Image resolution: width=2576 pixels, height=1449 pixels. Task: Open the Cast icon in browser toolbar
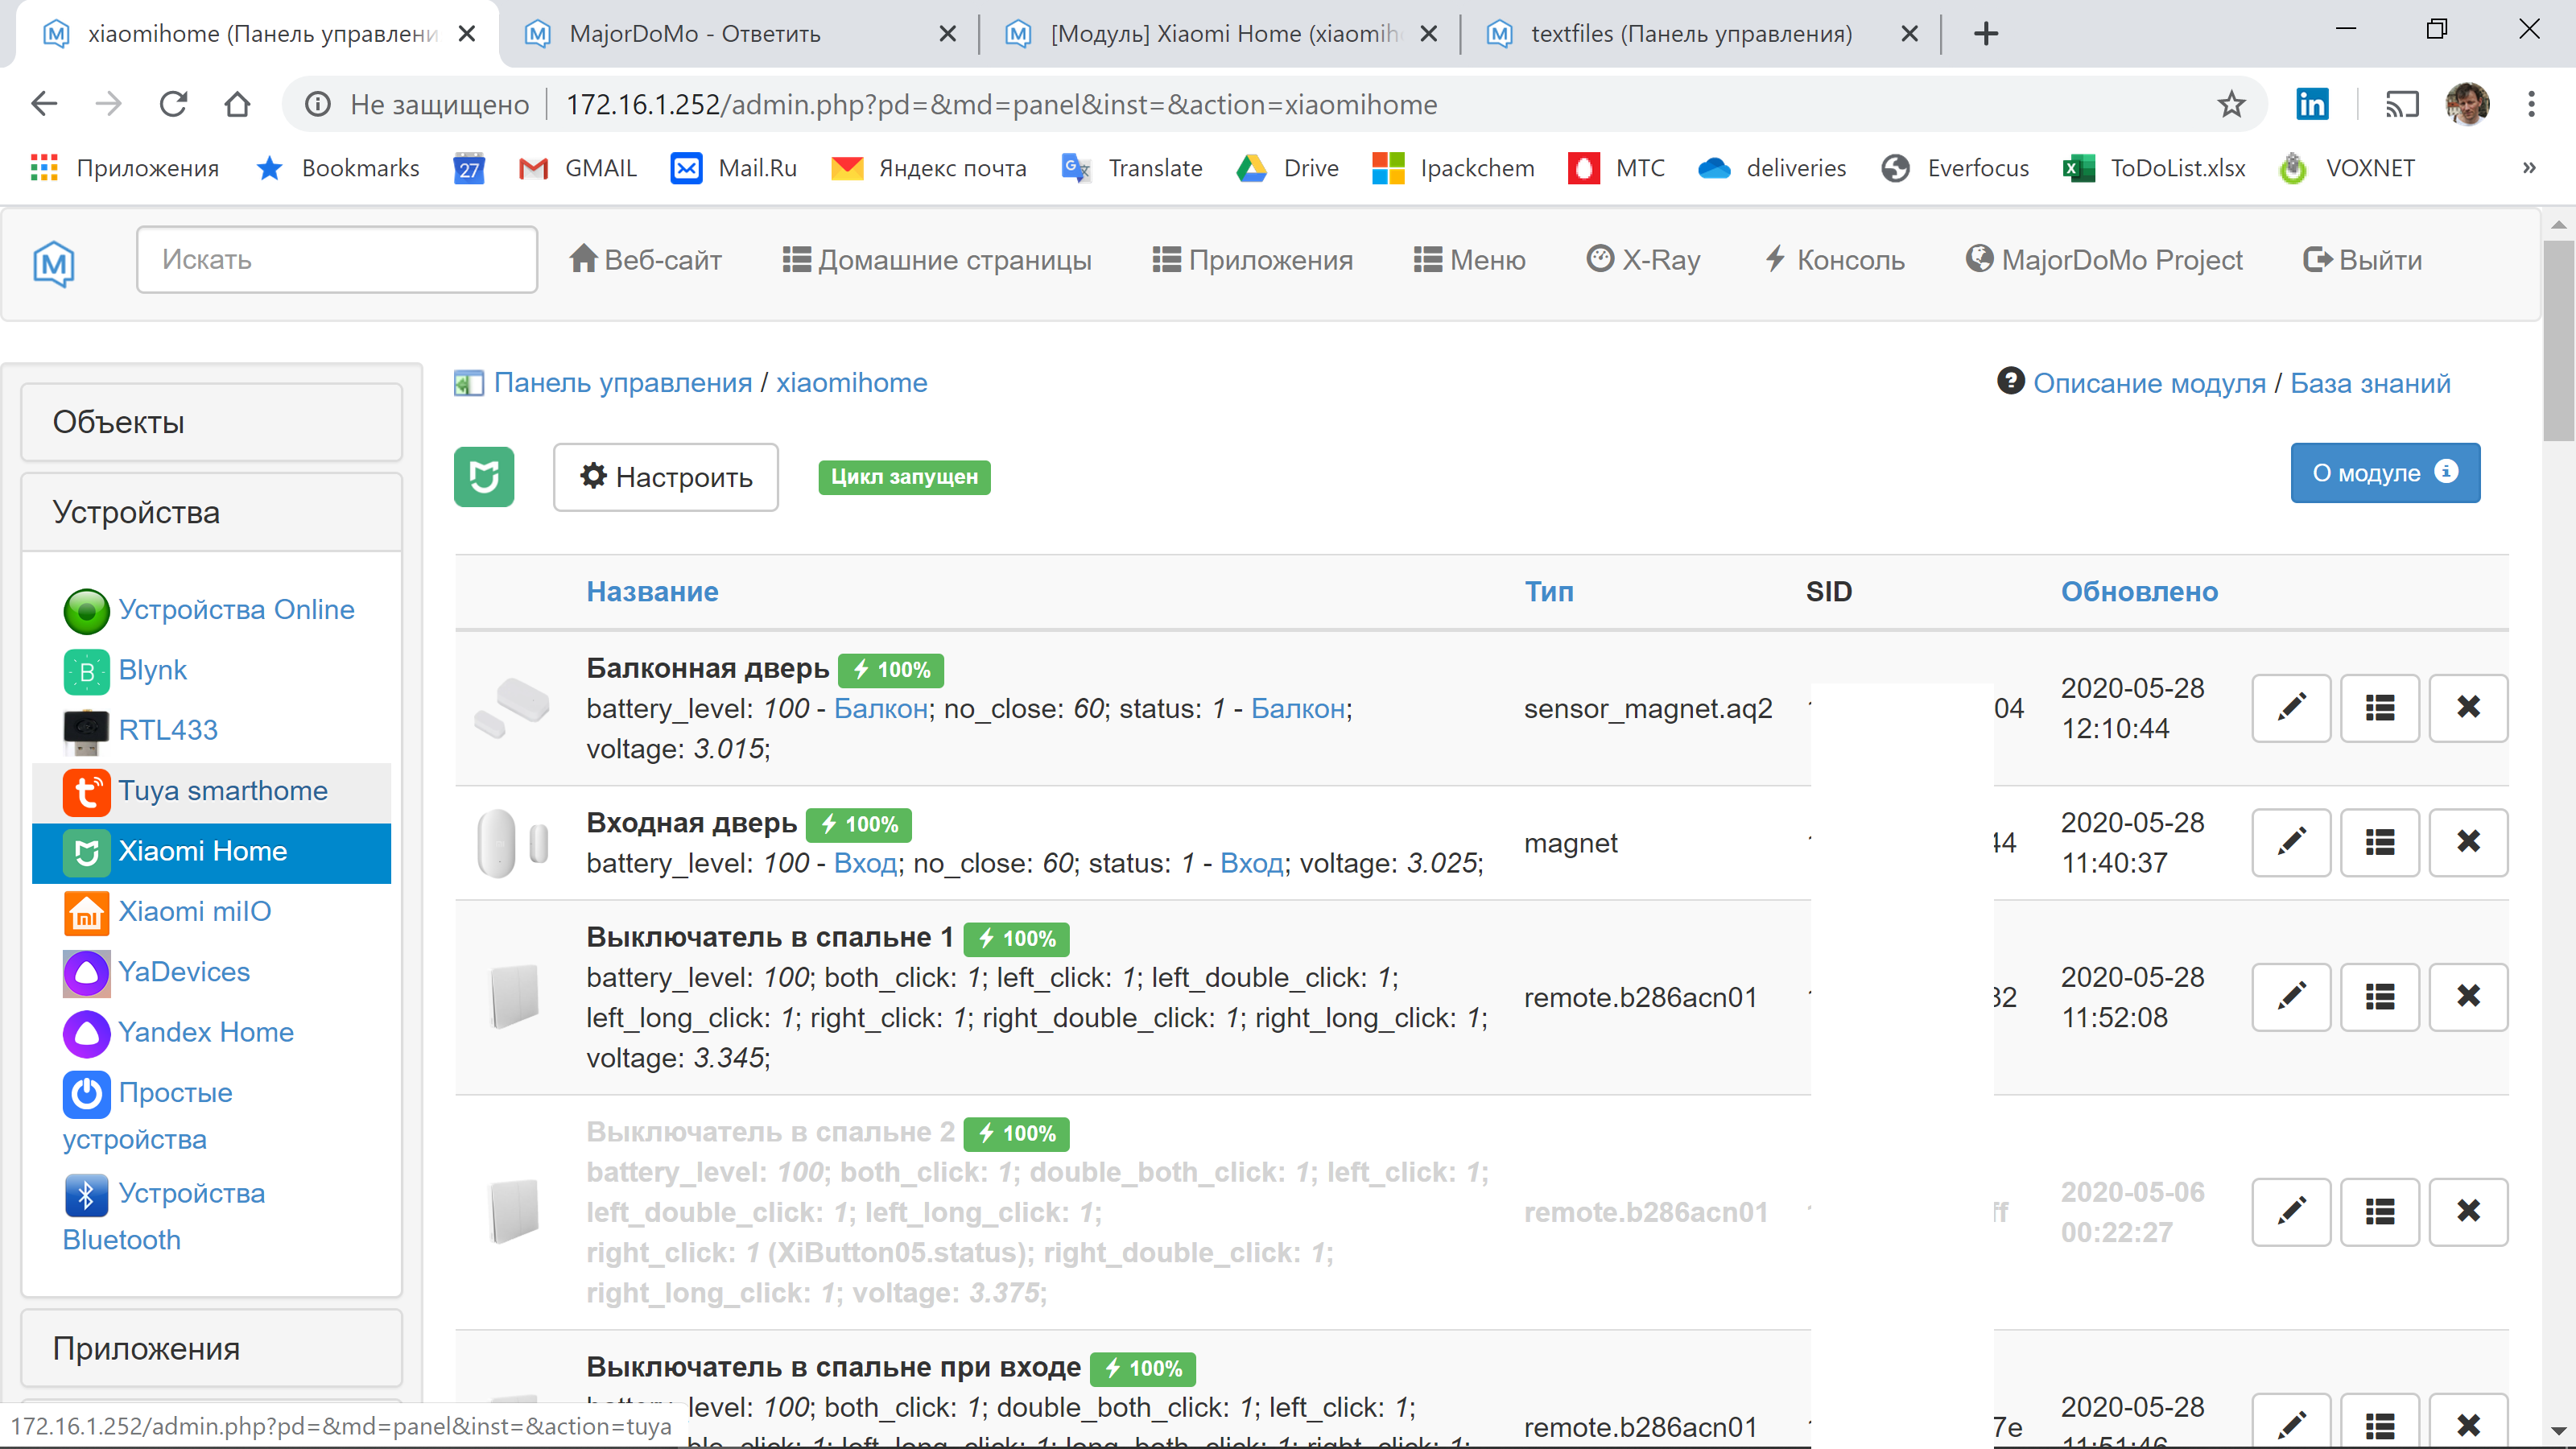click(x=2402, y=103)
